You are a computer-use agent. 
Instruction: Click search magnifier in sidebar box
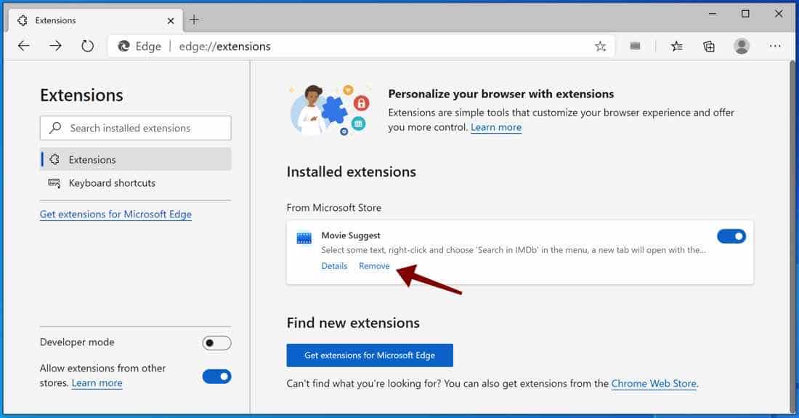point(55,127)
